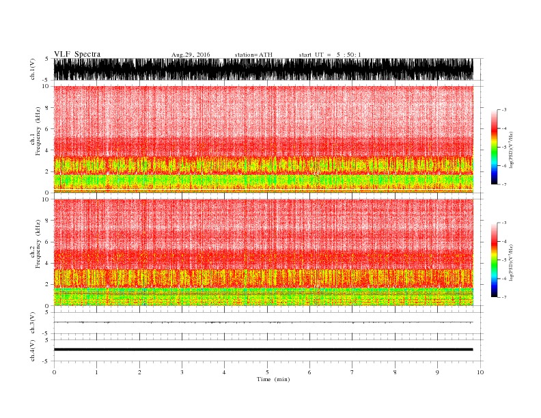Click the ch.1 color bar "log(PSD)" label
The width and height of the screenshot is (541, 418).
pyautogui.click(x=511, y=149)
